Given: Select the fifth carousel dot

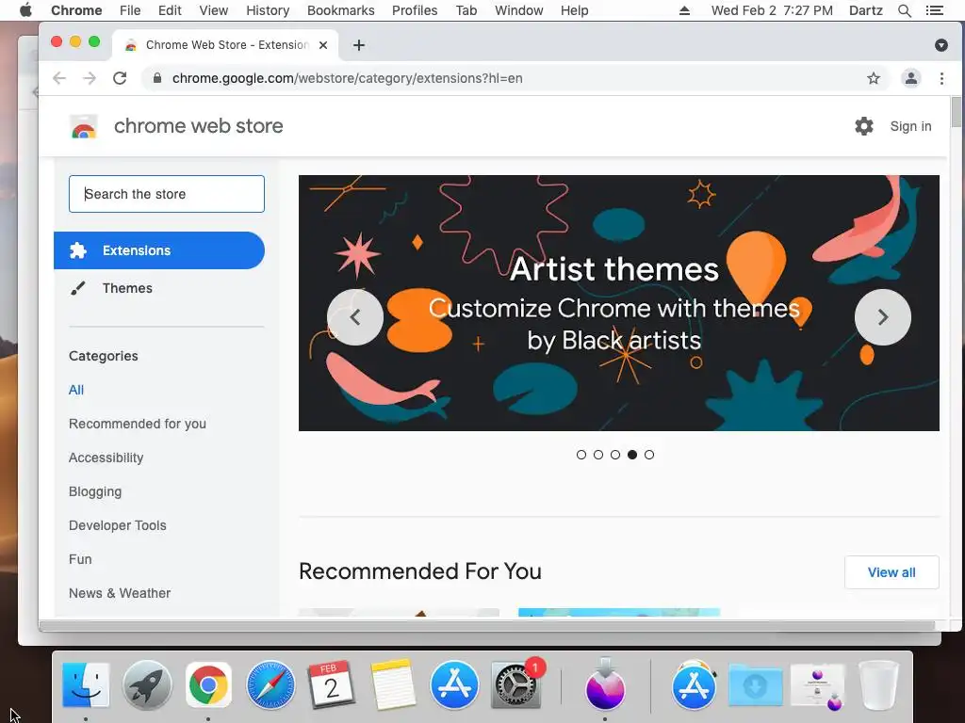Looking at the screenshot, I should point(649,455).
